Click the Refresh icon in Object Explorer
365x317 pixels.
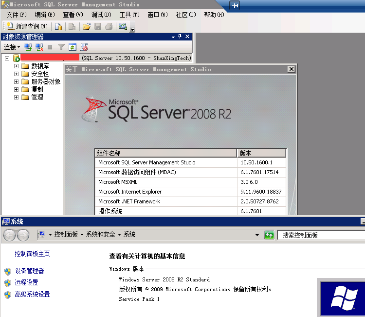(73, 47)
